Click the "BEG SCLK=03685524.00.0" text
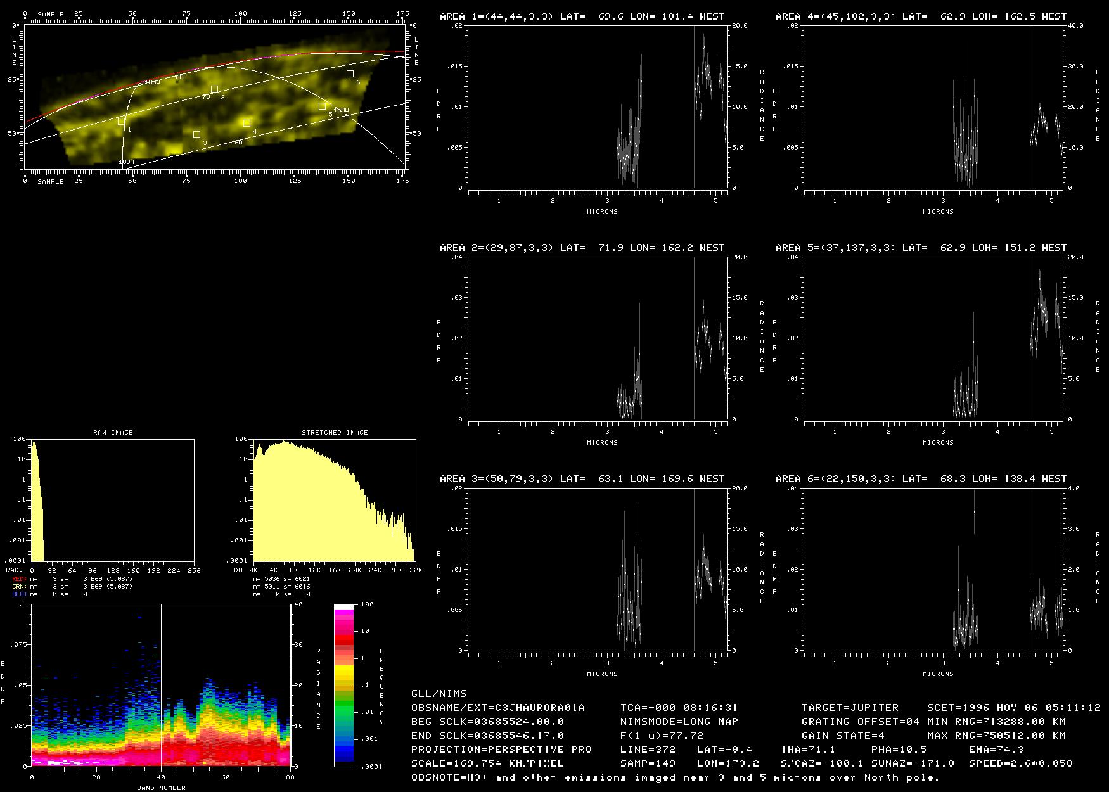The image size is (1109, 792). click(487, 722)
